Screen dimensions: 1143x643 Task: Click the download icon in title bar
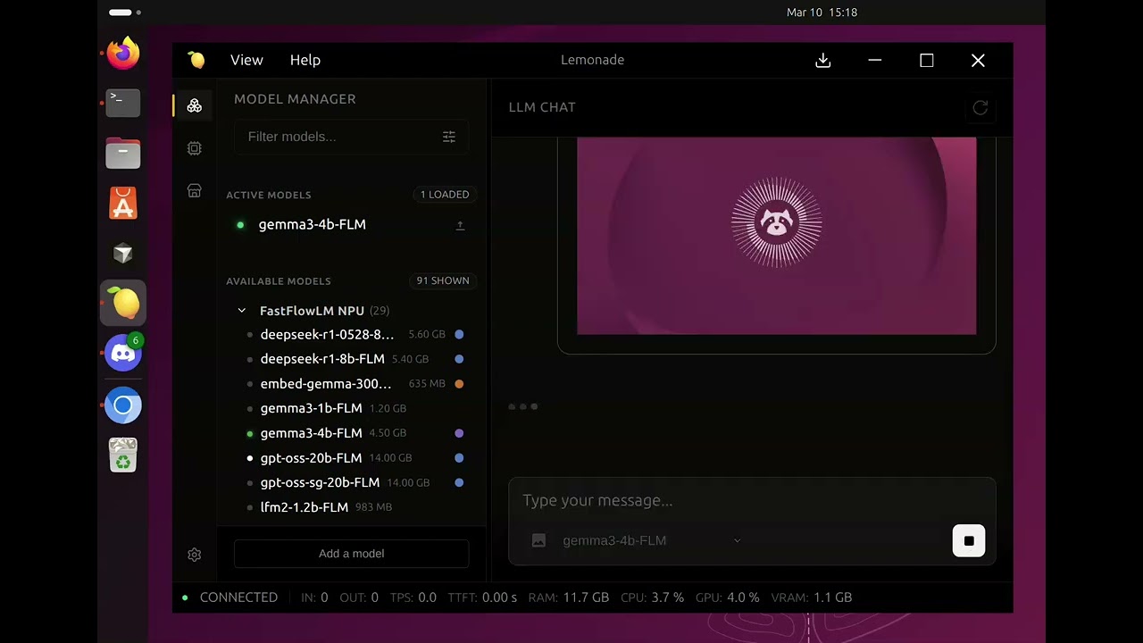823,60
